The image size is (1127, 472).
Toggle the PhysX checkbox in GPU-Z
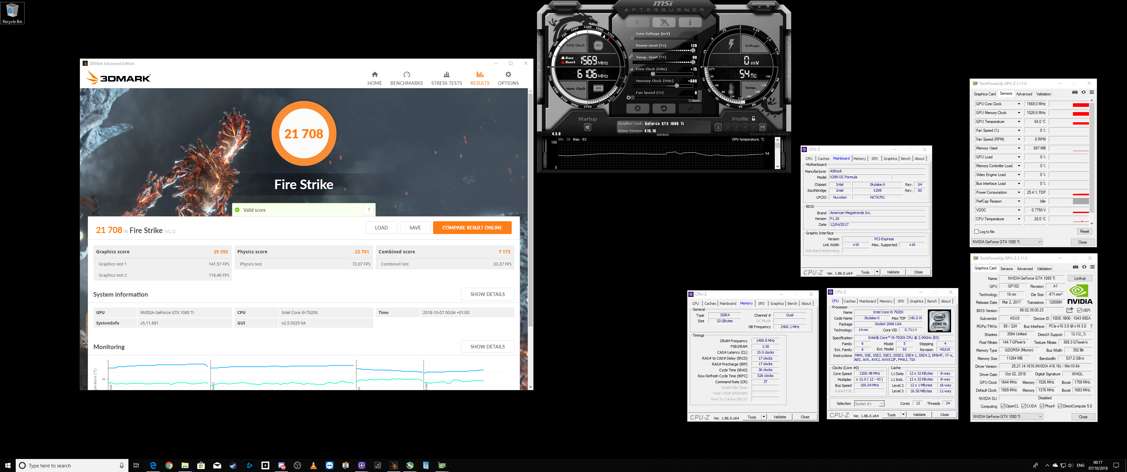(1042, 406)
